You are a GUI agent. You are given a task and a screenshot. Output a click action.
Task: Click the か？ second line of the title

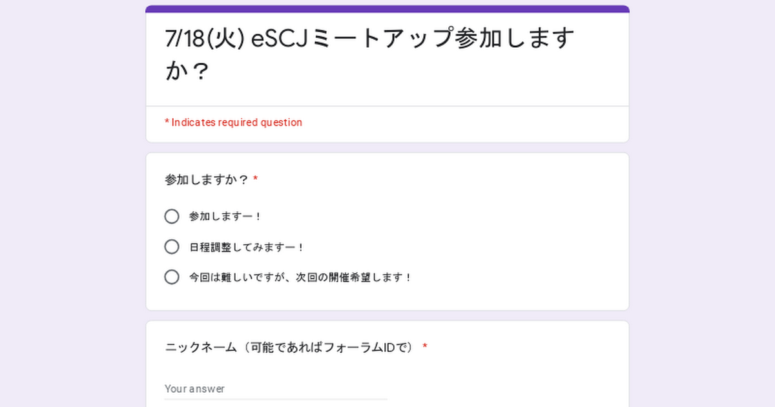(x=187, y=71)
